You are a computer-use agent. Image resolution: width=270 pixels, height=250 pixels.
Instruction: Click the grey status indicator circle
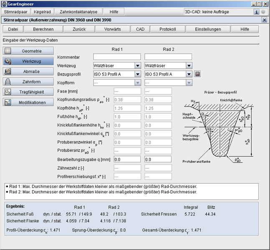[263, 12]
